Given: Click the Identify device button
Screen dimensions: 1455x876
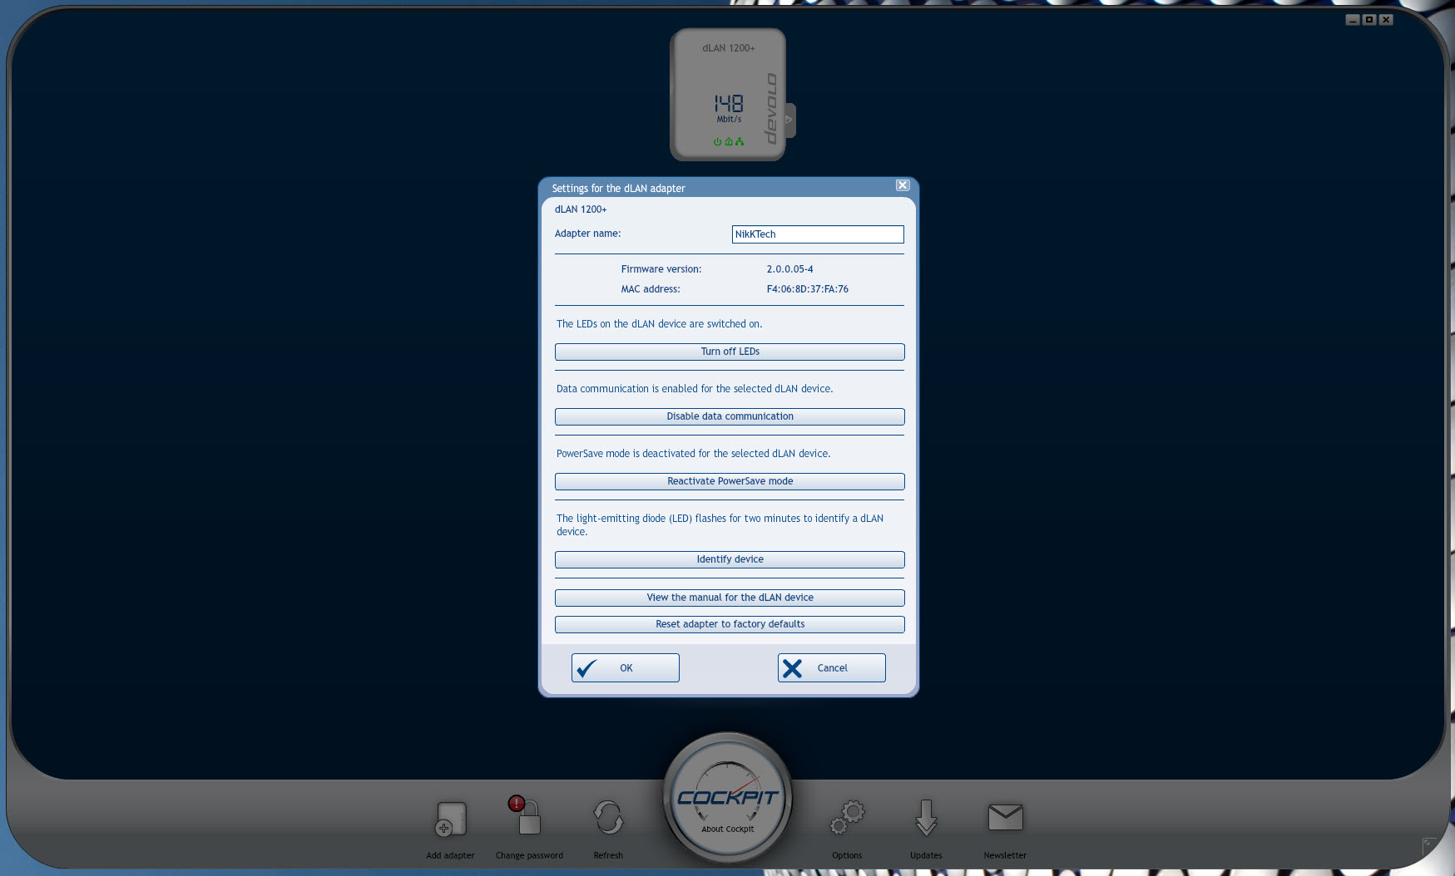Looking at the screenshot, I should click(x=730, y=559).
